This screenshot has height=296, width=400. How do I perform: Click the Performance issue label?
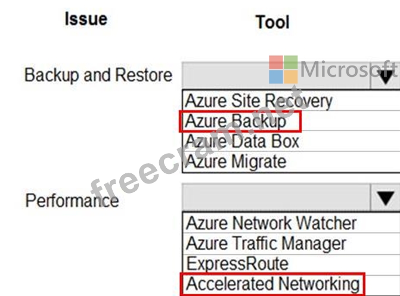click(72, 200)
